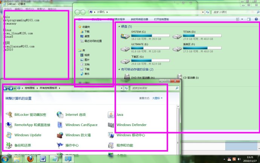This screenshot has height=163, width=260.
Task: Open Windows 防火墙 item
Action: point(74,135)
